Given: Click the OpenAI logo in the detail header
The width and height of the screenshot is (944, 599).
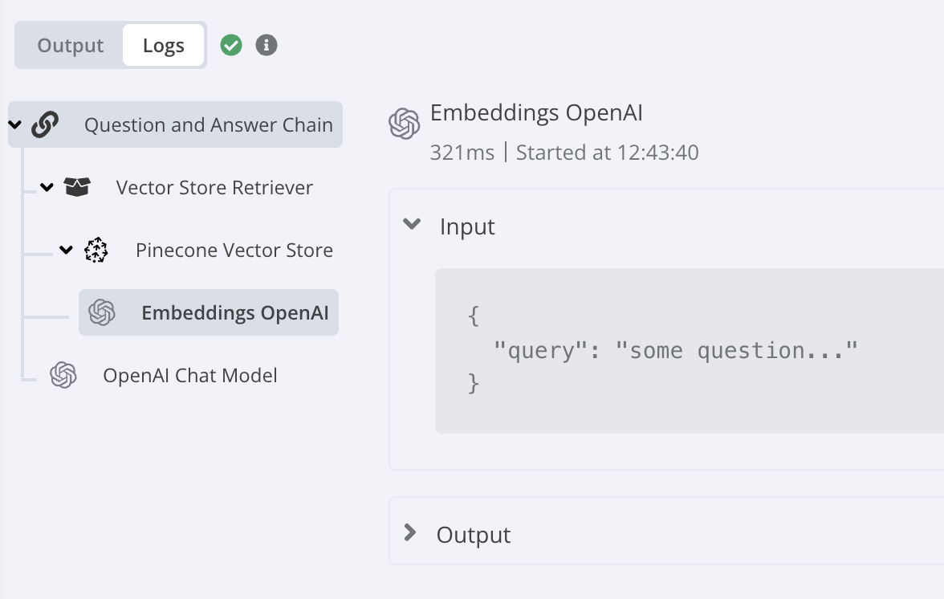Looking at the screenshot, I should 404,124.
